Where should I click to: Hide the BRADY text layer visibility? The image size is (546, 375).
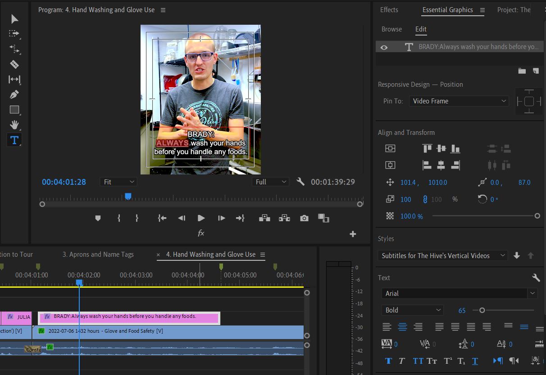(384, 47)
